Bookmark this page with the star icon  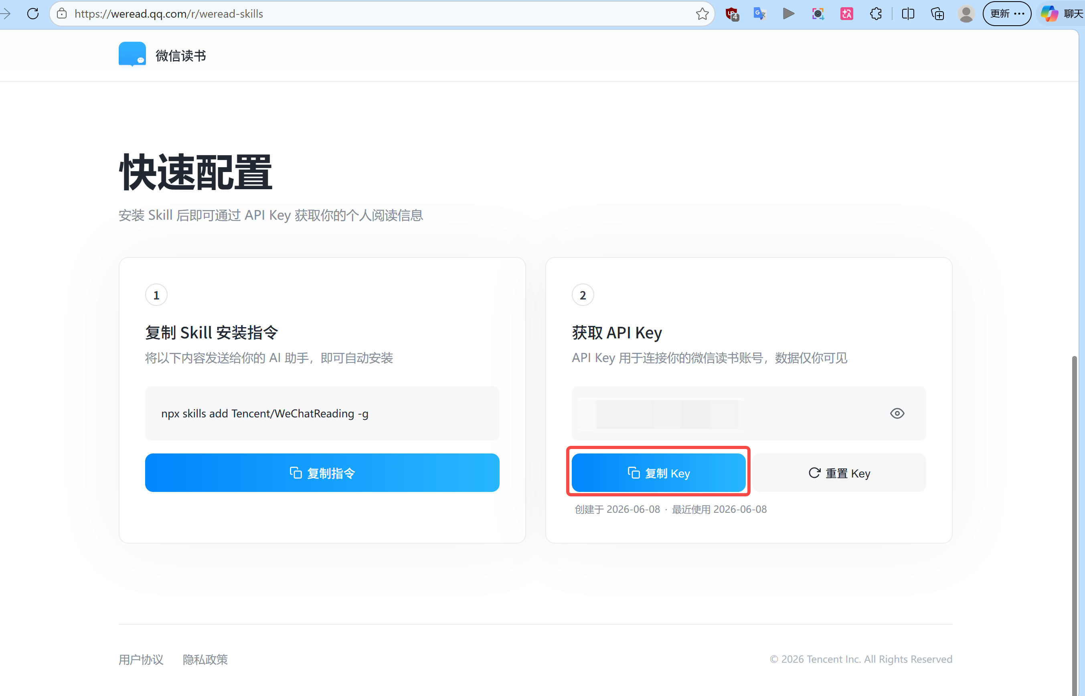click(702, 14)
